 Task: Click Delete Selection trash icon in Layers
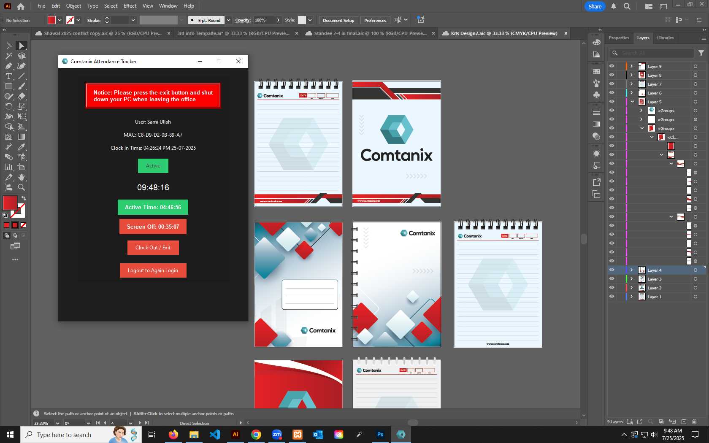point(695,421)
